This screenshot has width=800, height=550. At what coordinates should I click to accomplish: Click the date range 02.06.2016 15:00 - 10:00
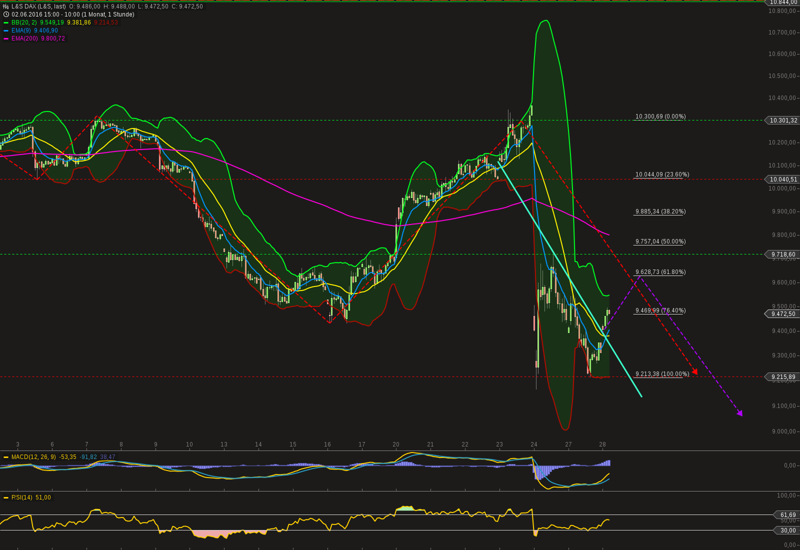point(45,14)
